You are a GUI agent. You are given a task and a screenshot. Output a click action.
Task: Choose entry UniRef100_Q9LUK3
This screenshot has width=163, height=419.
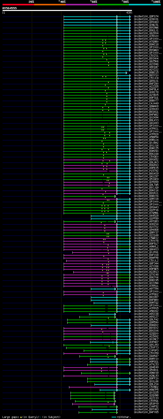(146, 163)
